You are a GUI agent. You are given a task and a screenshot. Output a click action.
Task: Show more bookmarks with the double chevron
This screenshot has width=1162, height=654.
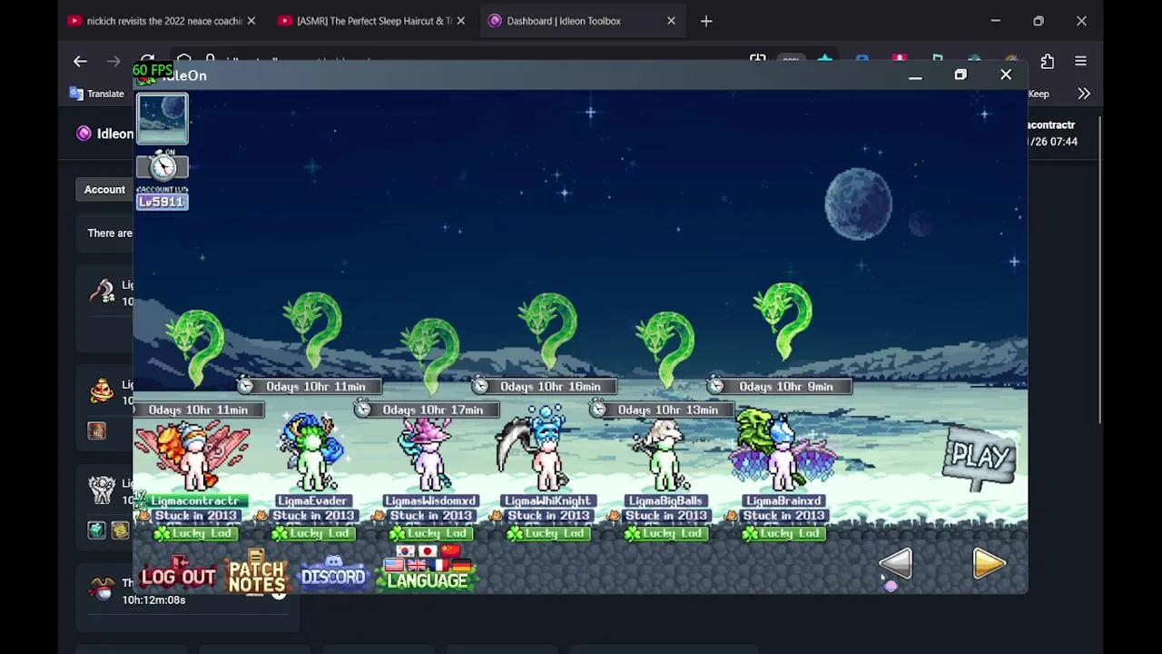pos(1084,94)
